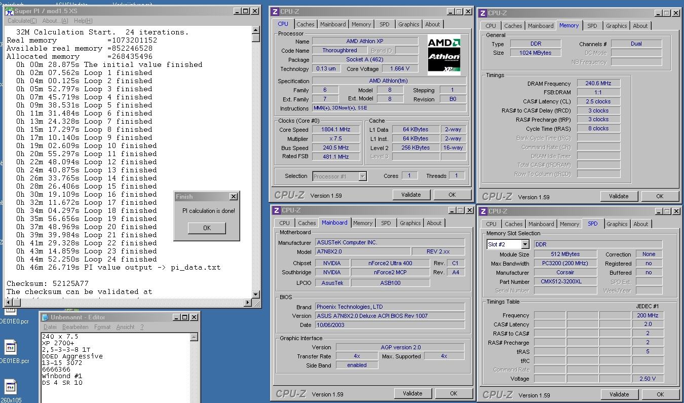
Task: Open the Datei menu in Editor
Action: click(50, 327)
